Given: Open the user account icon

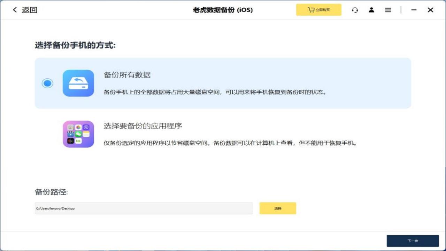Looking at the screenshot, I should [371, 10].
